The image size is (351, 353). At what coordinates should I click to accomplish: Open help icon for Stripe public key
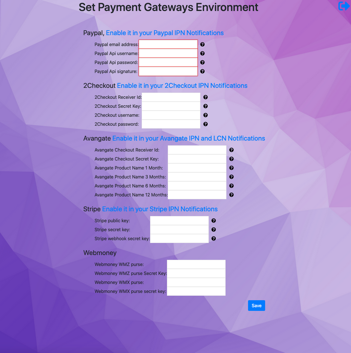[214, 221]
